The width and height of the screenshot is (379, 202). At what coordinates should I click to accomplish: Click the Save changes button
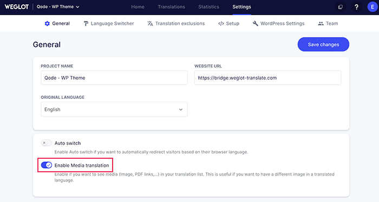(x=323, y=44)
